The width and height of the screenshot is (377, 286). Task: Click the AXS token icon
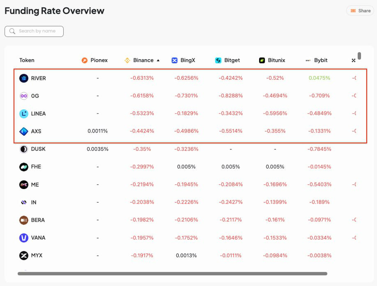pyautogui.click(x=24, y=132)
